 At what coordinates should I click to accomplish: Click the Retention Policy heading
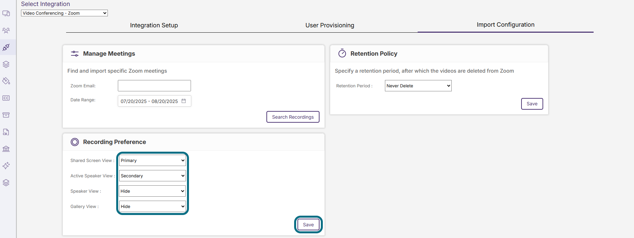click(374, 54)
